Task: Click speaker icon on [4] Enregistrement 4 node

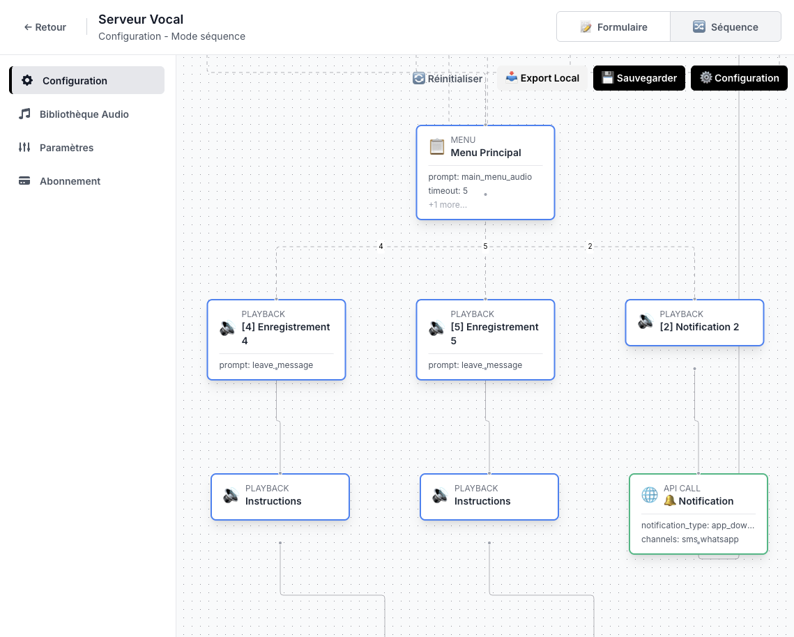Action: click(x=227, y=328)
